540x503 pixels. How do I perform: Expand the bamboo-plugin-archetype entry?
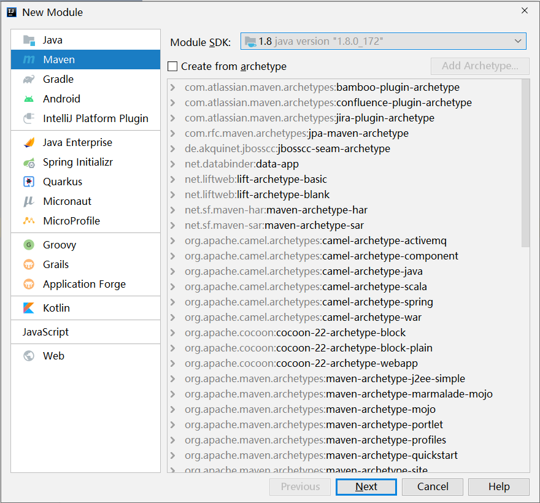(173, 88)
